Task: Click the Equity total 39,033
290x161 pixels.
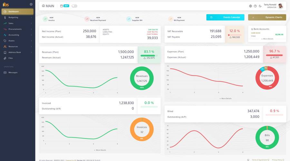Action: point(152,38)
